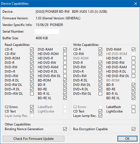Toggle HD DVD-RW DL read checkbox
This screenshot has height=144, width=140.
click(x=65, y=76)
